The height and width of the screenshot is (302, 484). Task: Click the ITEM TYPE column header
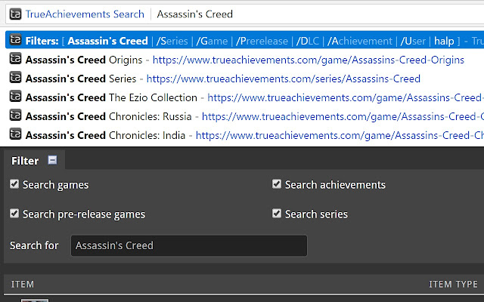coord(453,284)
